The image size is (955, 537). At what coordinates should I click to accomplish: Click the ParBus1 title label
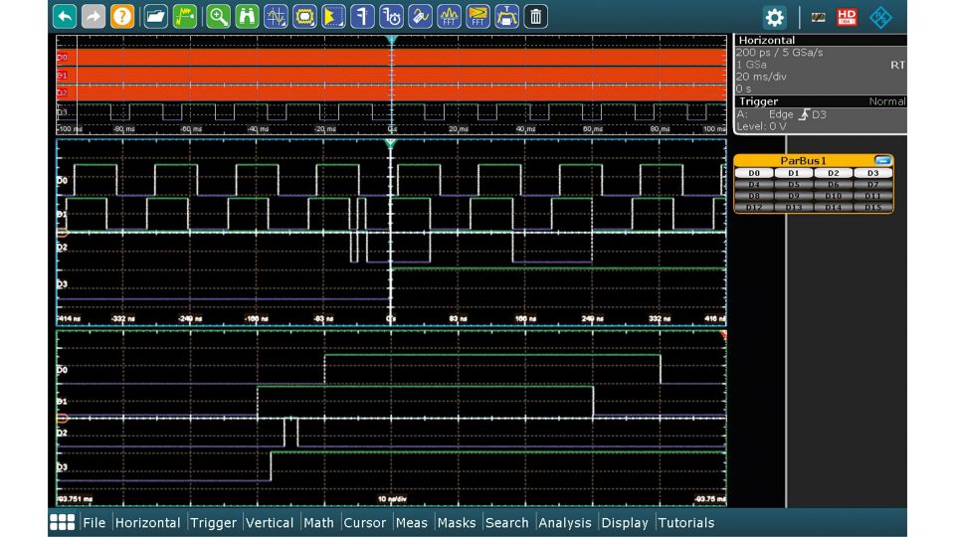pyautogui.click(x=804, y=161)
